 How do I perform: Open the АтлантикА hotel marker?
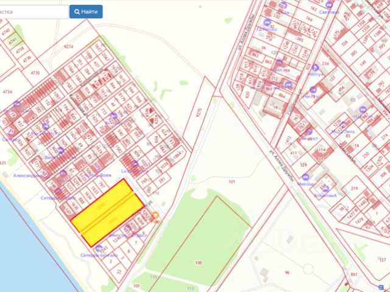coord(325,189)
